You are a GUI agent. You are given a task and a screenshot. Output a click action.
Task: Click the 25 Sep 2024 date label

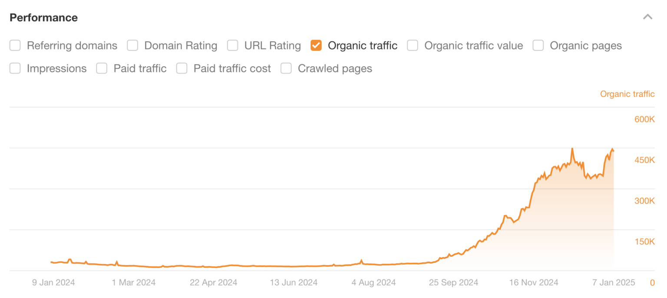pyautogui.click(x=454, y=283)
